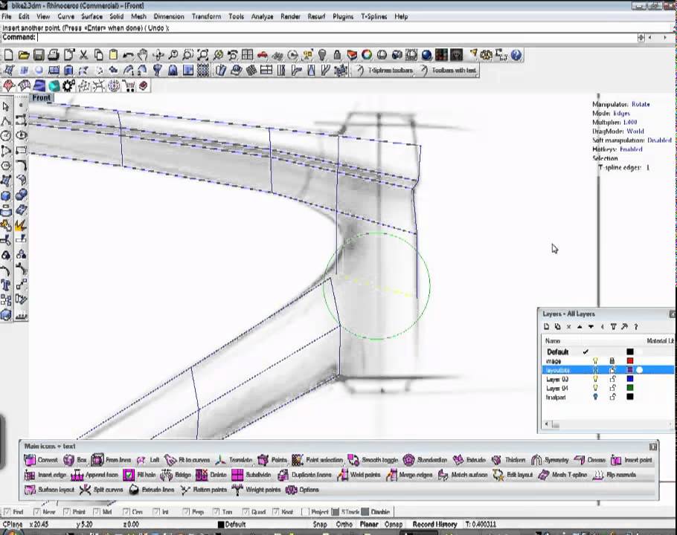Open Help with the blue question icon
Image resolution: width=677 pixels, height=535 pixels.
(x=516, y=55)
